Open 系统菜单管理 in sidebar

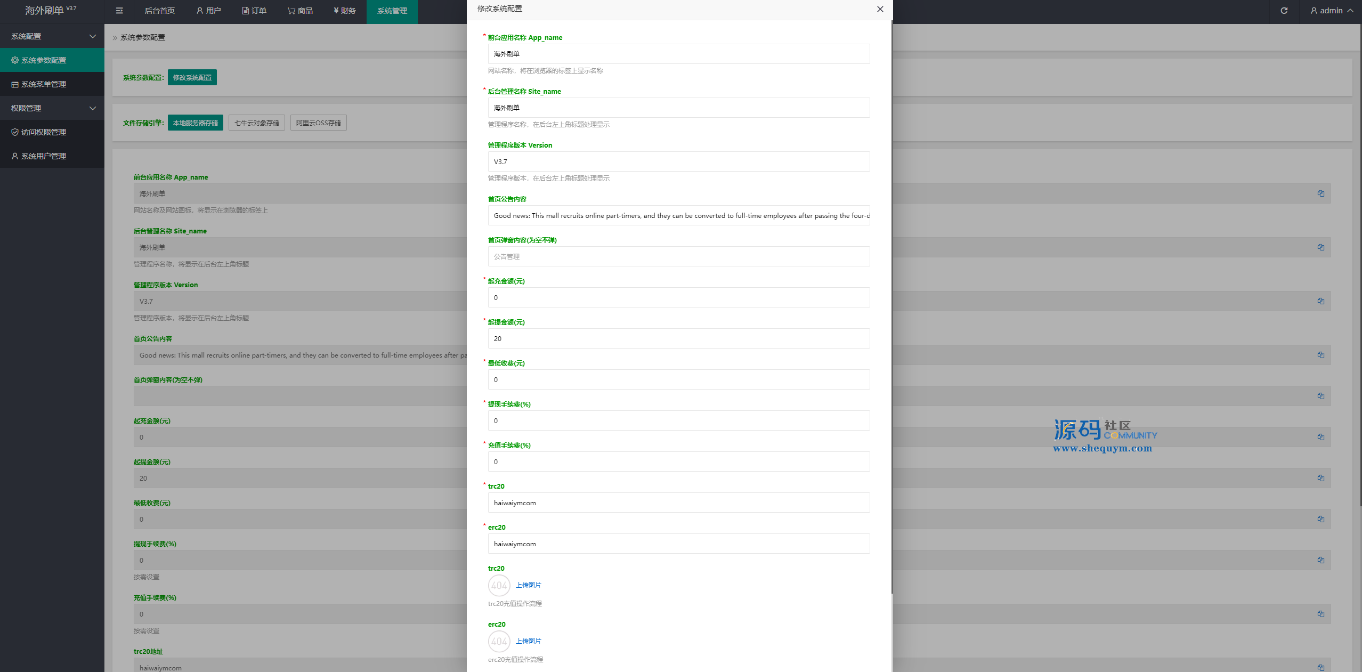pyautogui.click(x=52, y=84)
